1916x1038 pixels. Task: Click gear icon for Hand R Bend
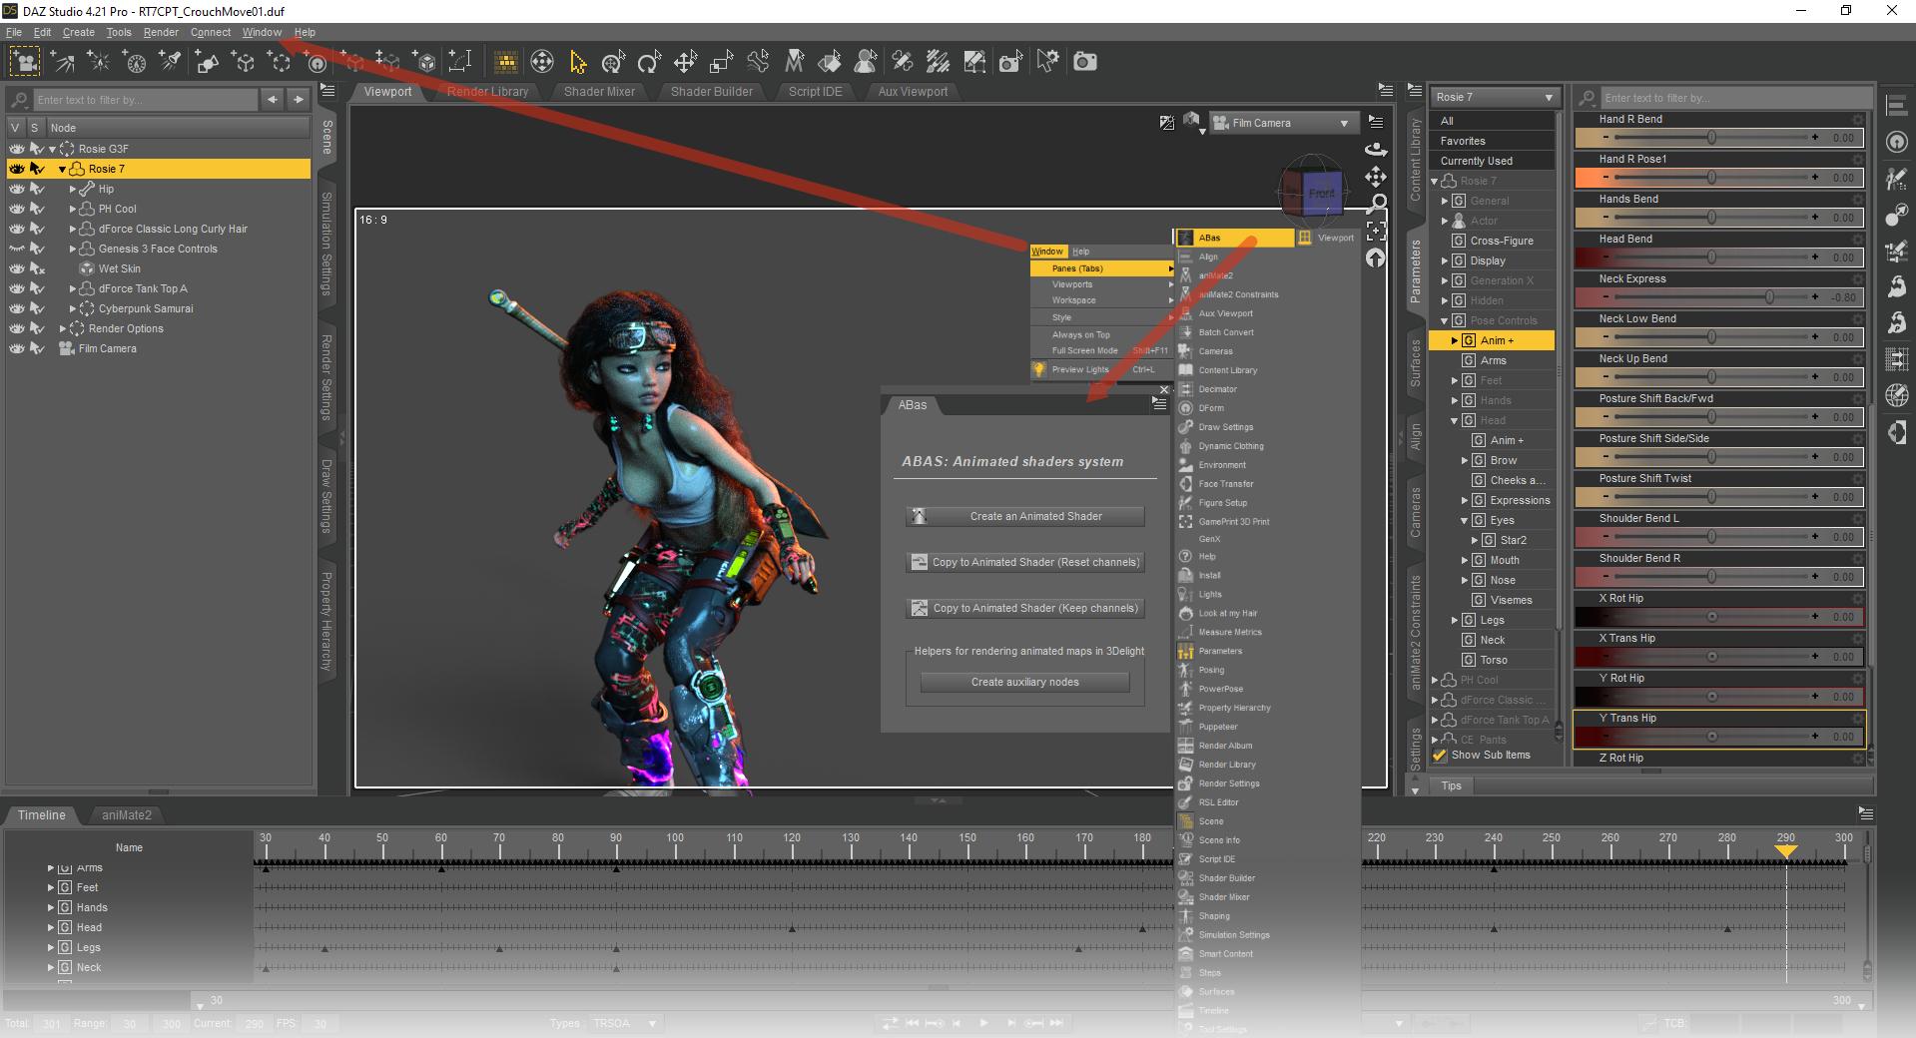point(1857,120)
